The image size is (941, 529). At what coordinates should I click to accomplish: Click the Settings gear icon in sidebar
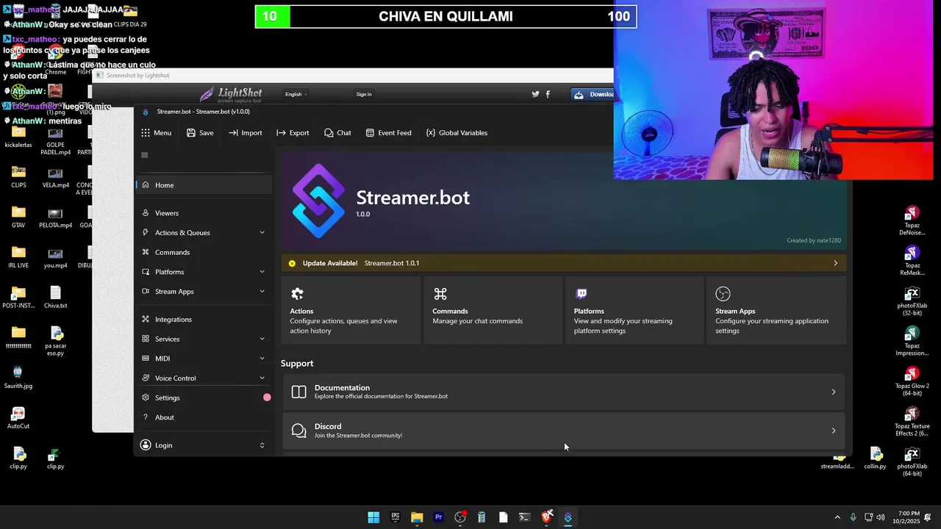point(146,397)
